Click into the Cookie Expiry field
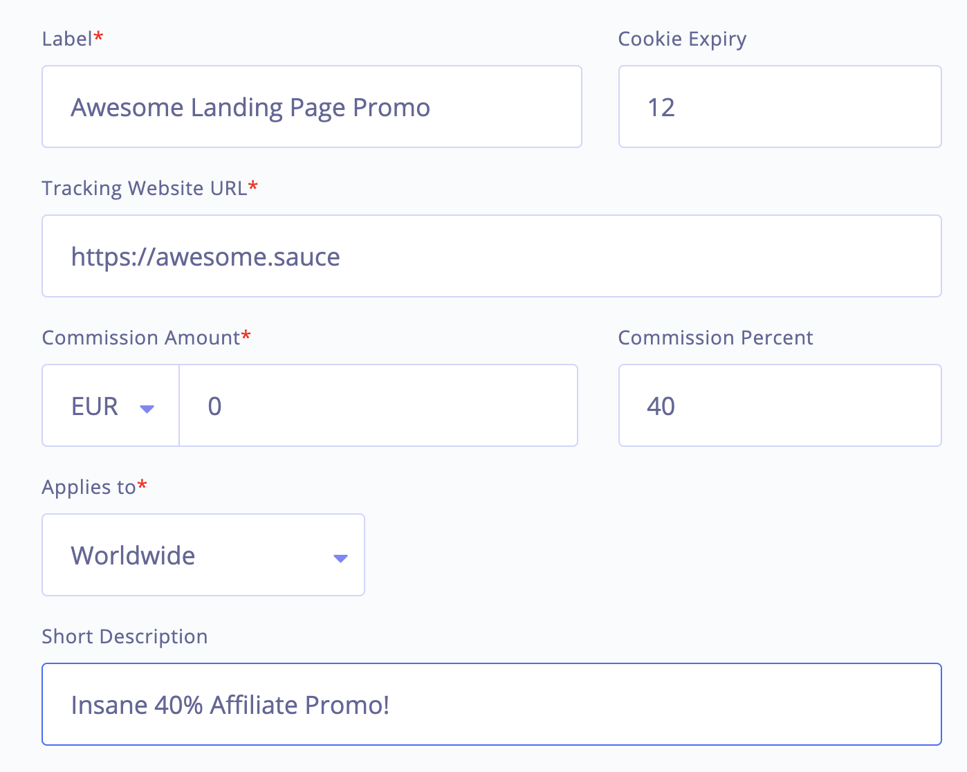 (780, 107)
